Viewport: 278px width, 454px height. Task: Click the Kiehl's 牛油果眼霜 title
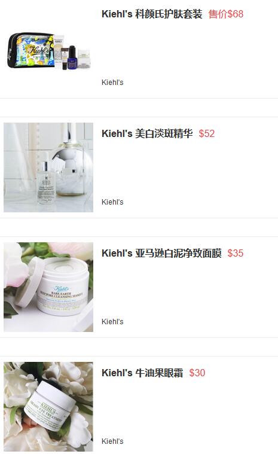[142, 373]
